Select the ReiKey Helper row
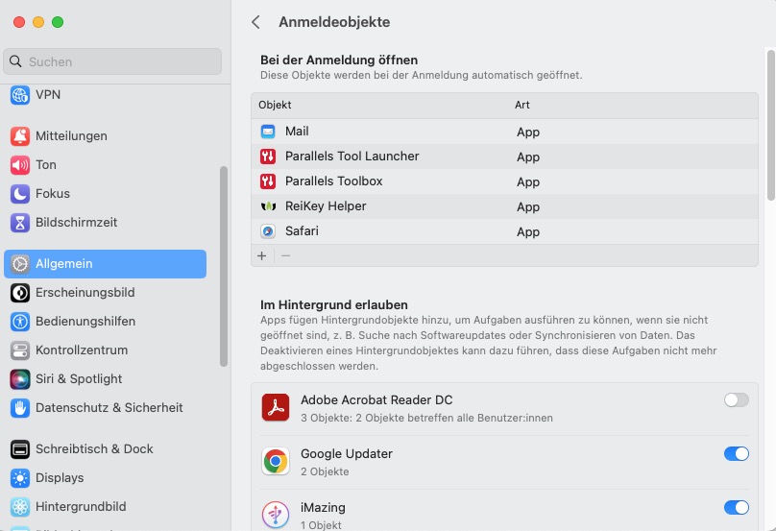The height and width of the screenshot is (531, 776). coord(504,206)
